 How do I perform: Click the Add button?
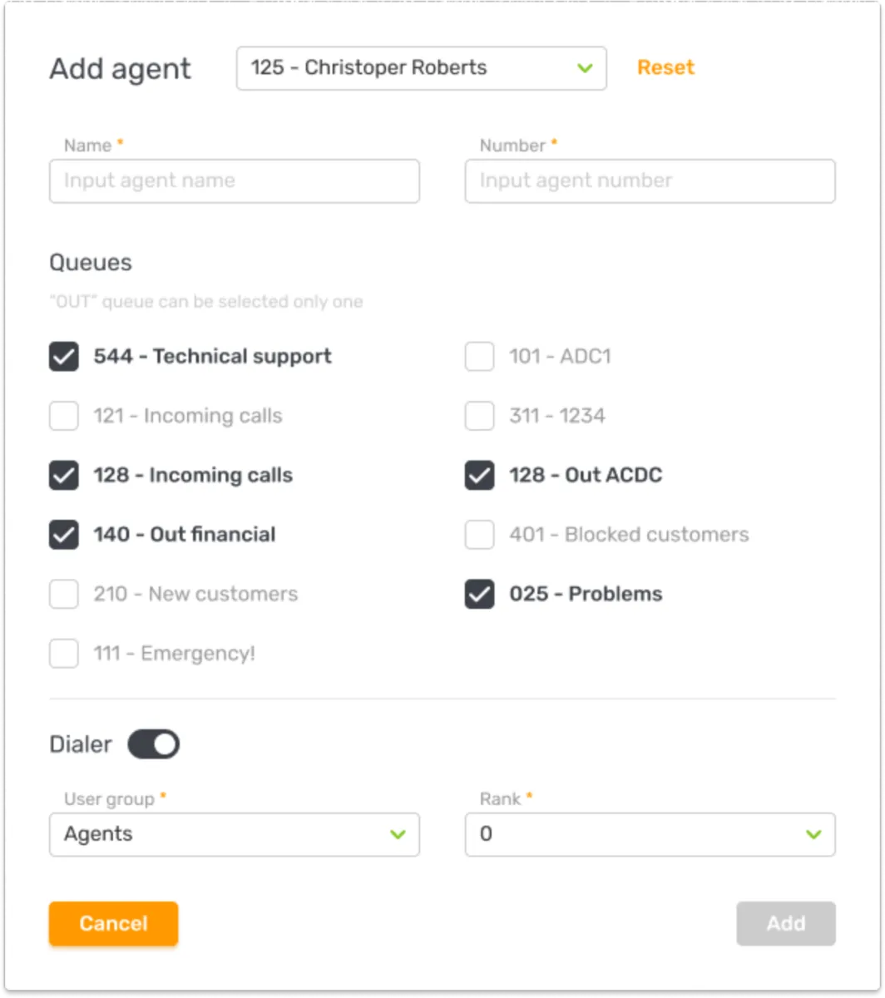(x=785, y=923)
